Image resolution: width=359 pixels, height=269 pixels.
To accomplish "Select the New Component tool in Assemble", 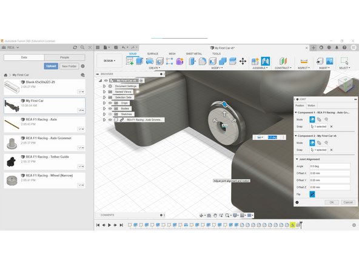I will coord(255,61).
